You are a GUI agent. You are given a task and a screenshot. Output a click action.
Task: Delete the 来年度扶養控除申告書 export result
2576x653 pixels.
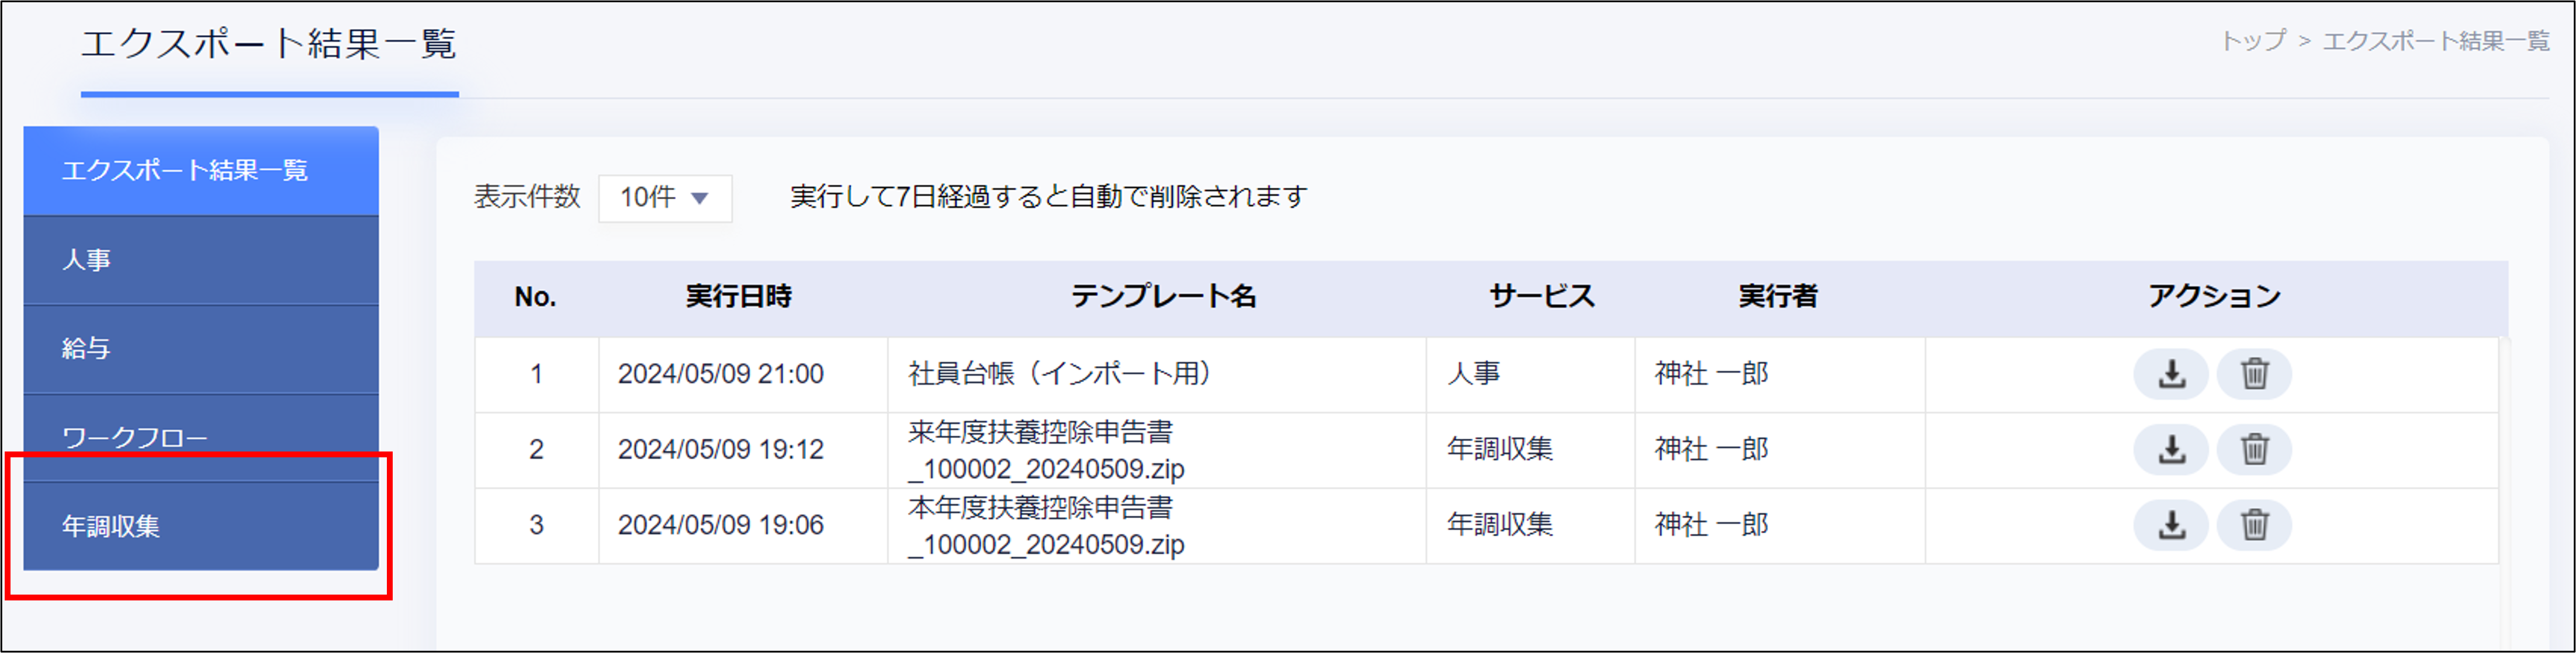click(x=2254, y=449)
